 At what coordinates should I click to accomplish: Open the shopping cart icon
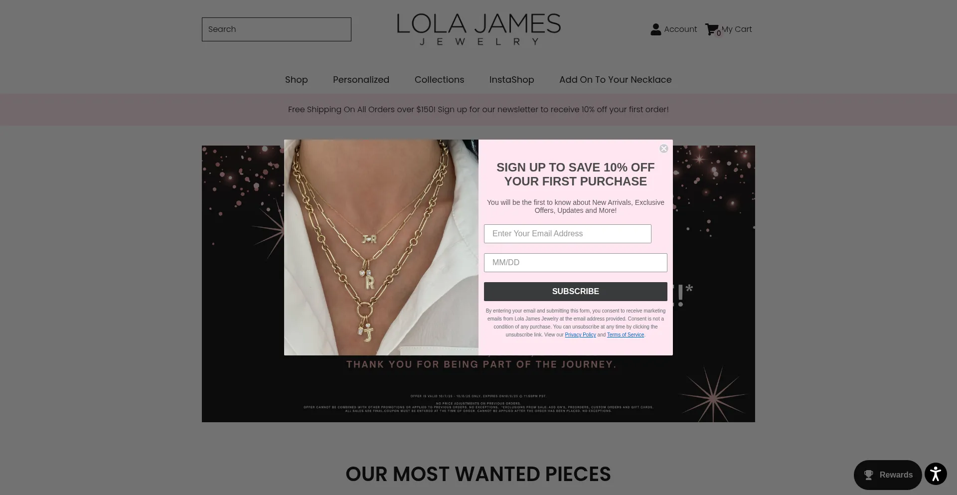(x=712, y=29)
